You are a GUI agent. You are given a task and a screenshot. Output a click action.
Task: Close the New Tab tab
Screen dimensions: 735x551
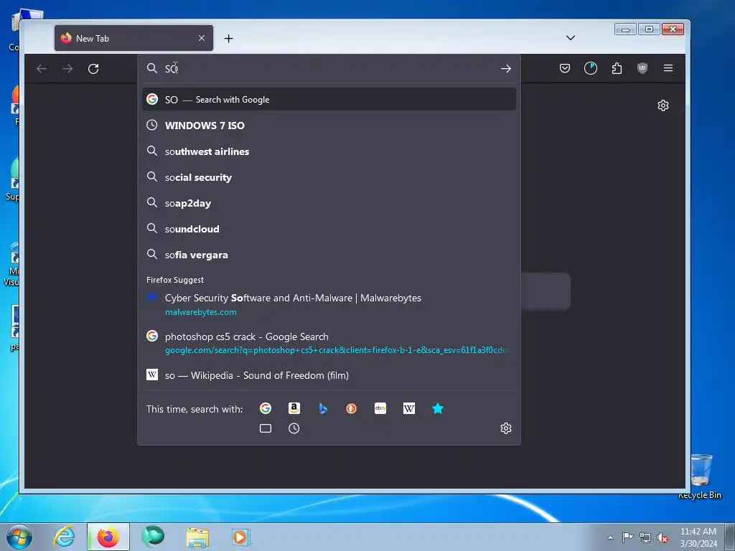[x=202, y=38]
